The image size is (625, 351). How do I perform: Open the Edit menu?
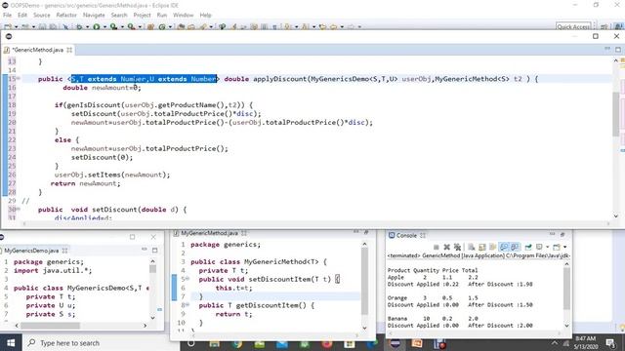pos(22,16)
